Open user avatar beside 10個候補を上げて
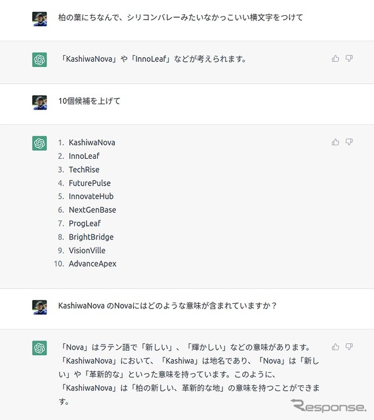This screenshot has width=374, height=420. coord(39,102)
